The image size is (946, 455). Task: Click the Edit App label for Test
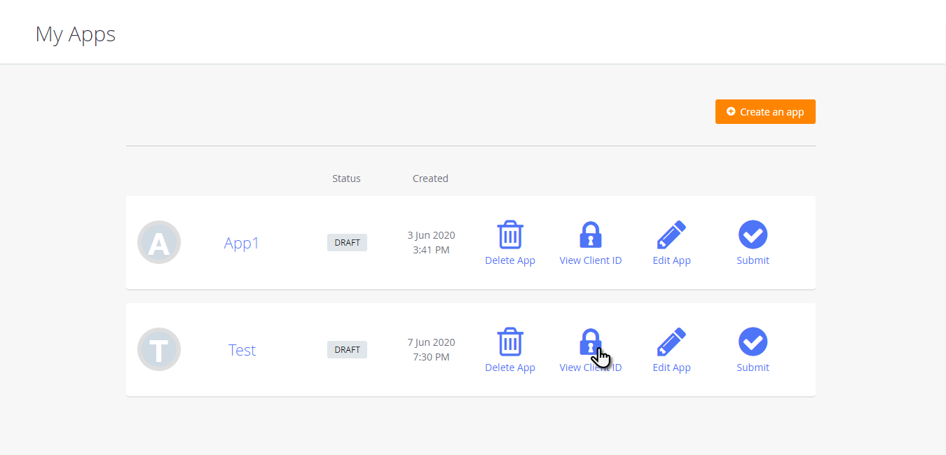click(671, 367)
